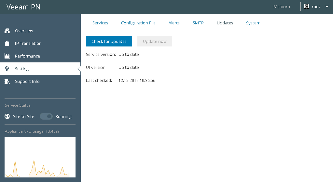Image resolution: width=333 pixels, height=182 pixels.
Task: Click the Last checked timestamp 12.12.2017 10:36:56
Action: (137, 80)
